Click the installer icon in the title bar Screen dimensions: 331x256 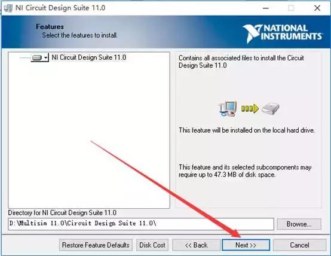8,8
